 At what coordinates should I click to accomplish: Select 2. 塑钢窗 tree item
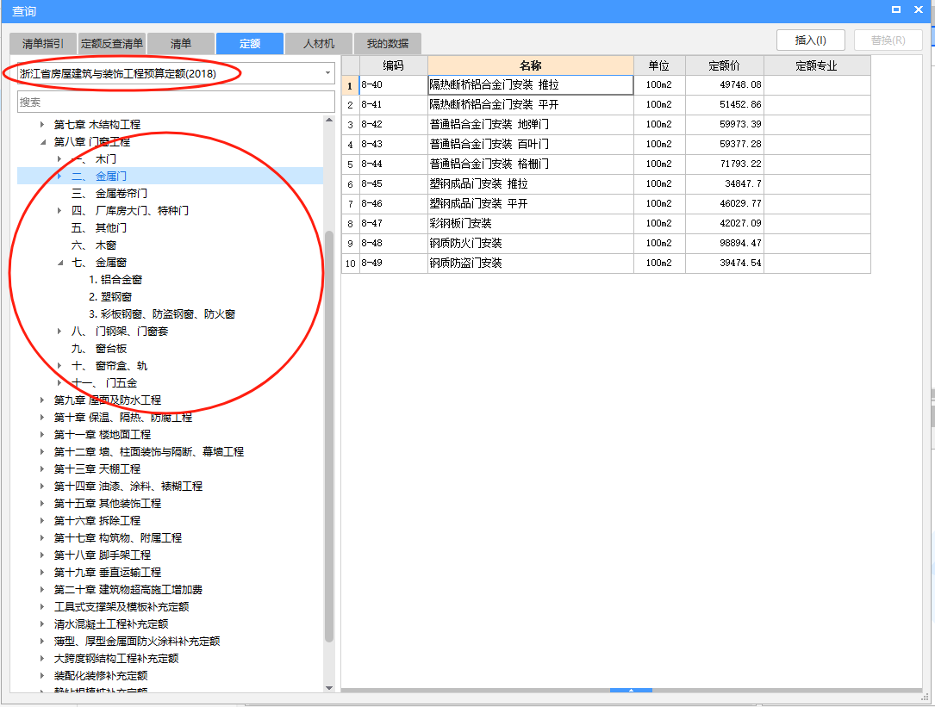pyautogui.click(x=110, y=297)
